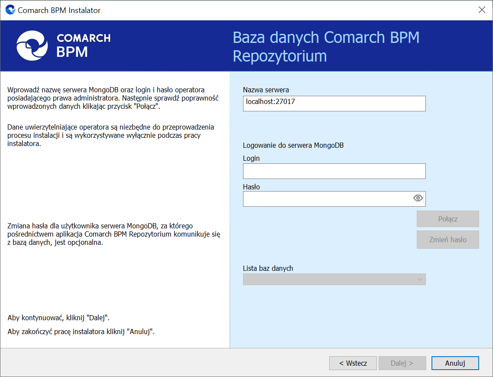Cancel installation with Anuluj button
493x377 pixels.
455,363
